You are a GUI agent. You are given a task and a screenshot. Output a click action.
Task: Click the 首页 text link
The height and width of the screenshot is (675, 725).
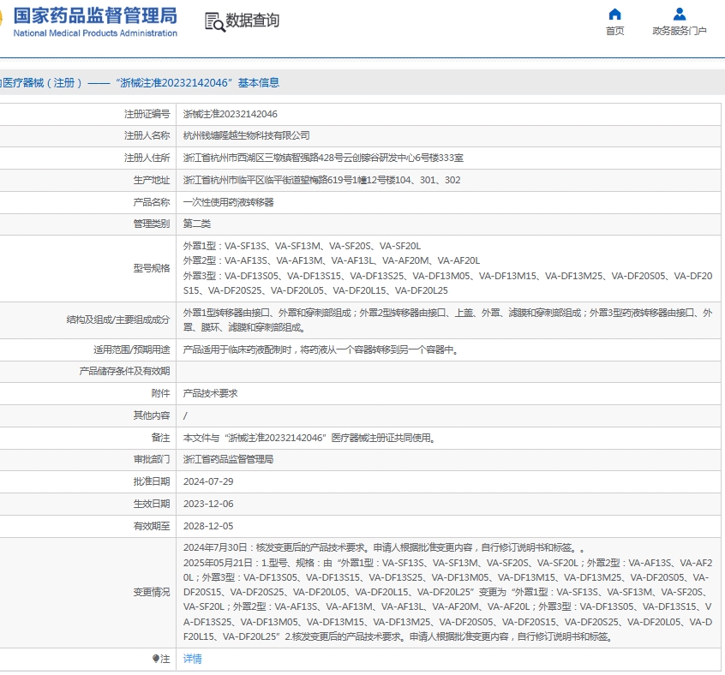(614, 31)
